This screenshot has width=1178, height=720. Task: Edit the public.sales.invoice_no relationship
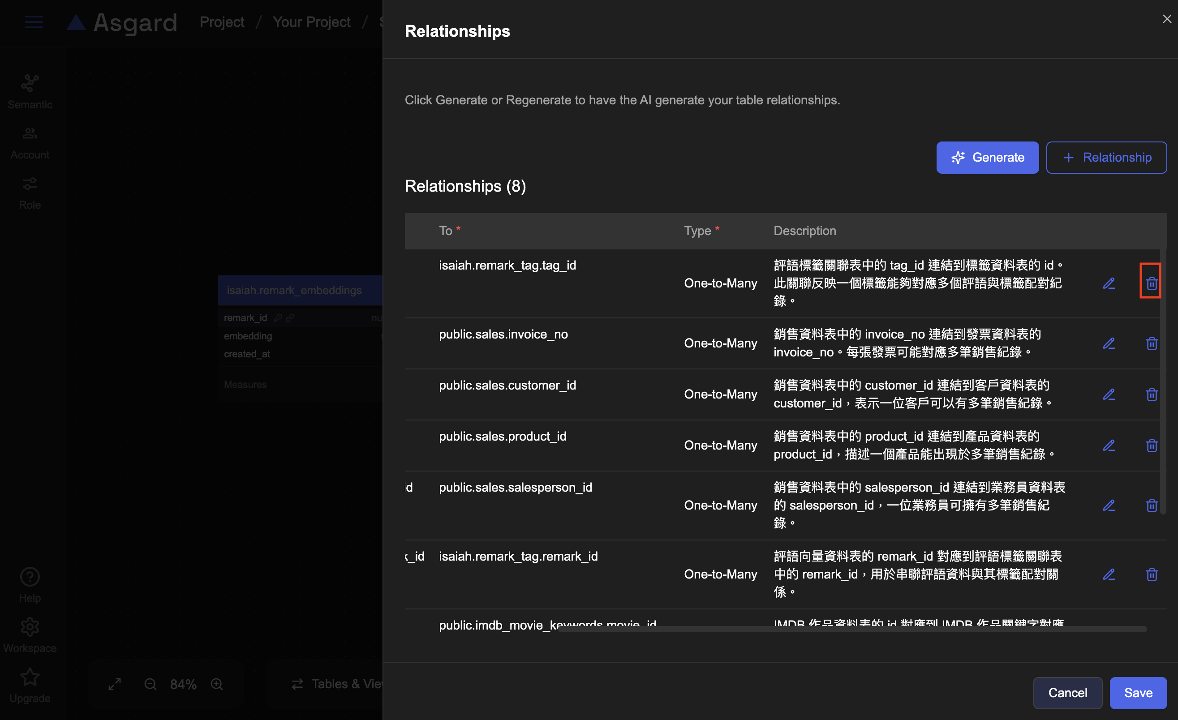(1109, 343)
